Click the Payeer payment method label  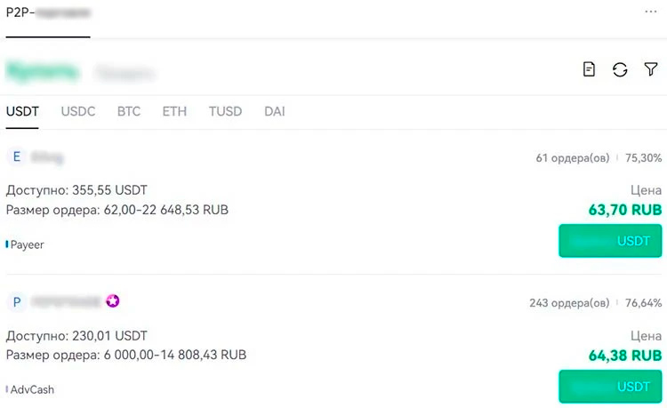[27, 244]
